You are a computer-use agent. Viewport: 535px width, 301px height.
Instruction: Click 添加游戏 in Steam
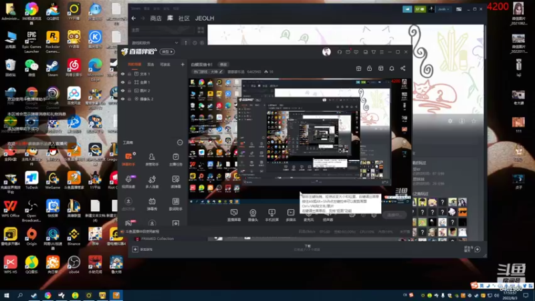point(142,249)
